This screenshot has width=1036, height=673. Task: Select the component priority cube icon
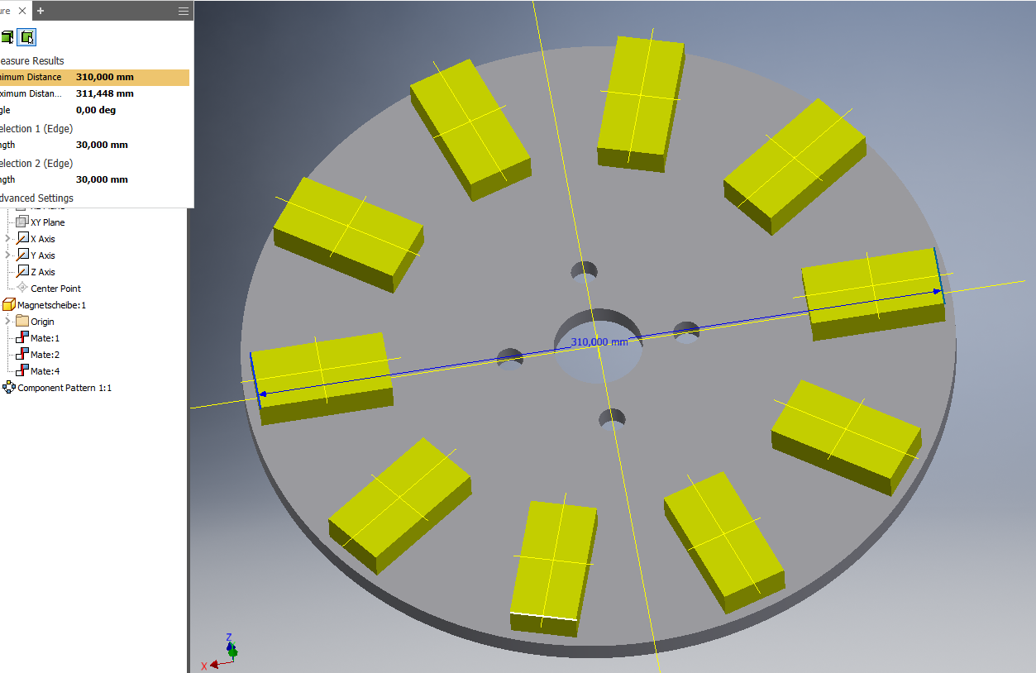(7, 37)
